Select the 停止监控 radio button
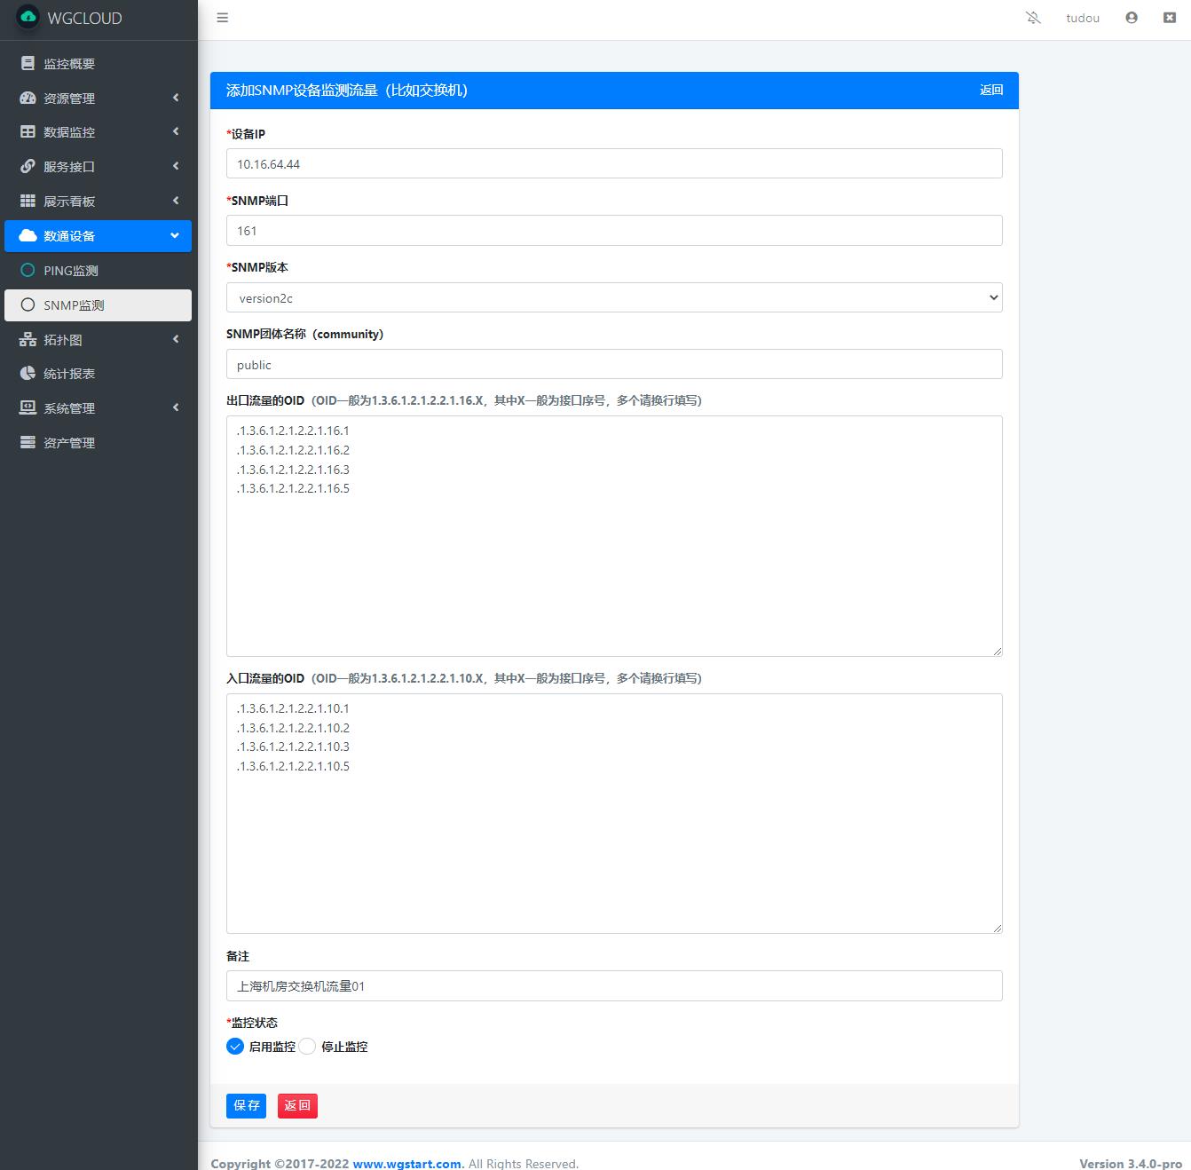This screenshot has width=1191, height=1170. (x=307, y=1047)
